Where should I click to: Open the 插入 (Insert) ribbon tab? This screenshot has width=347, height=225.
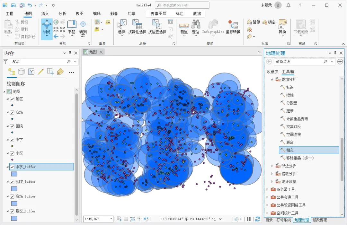(45, 14)
